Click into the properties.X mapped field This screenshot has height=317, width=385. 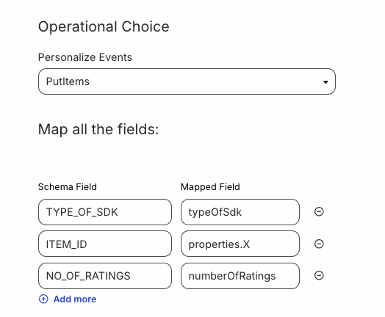[x=240, y=244]
